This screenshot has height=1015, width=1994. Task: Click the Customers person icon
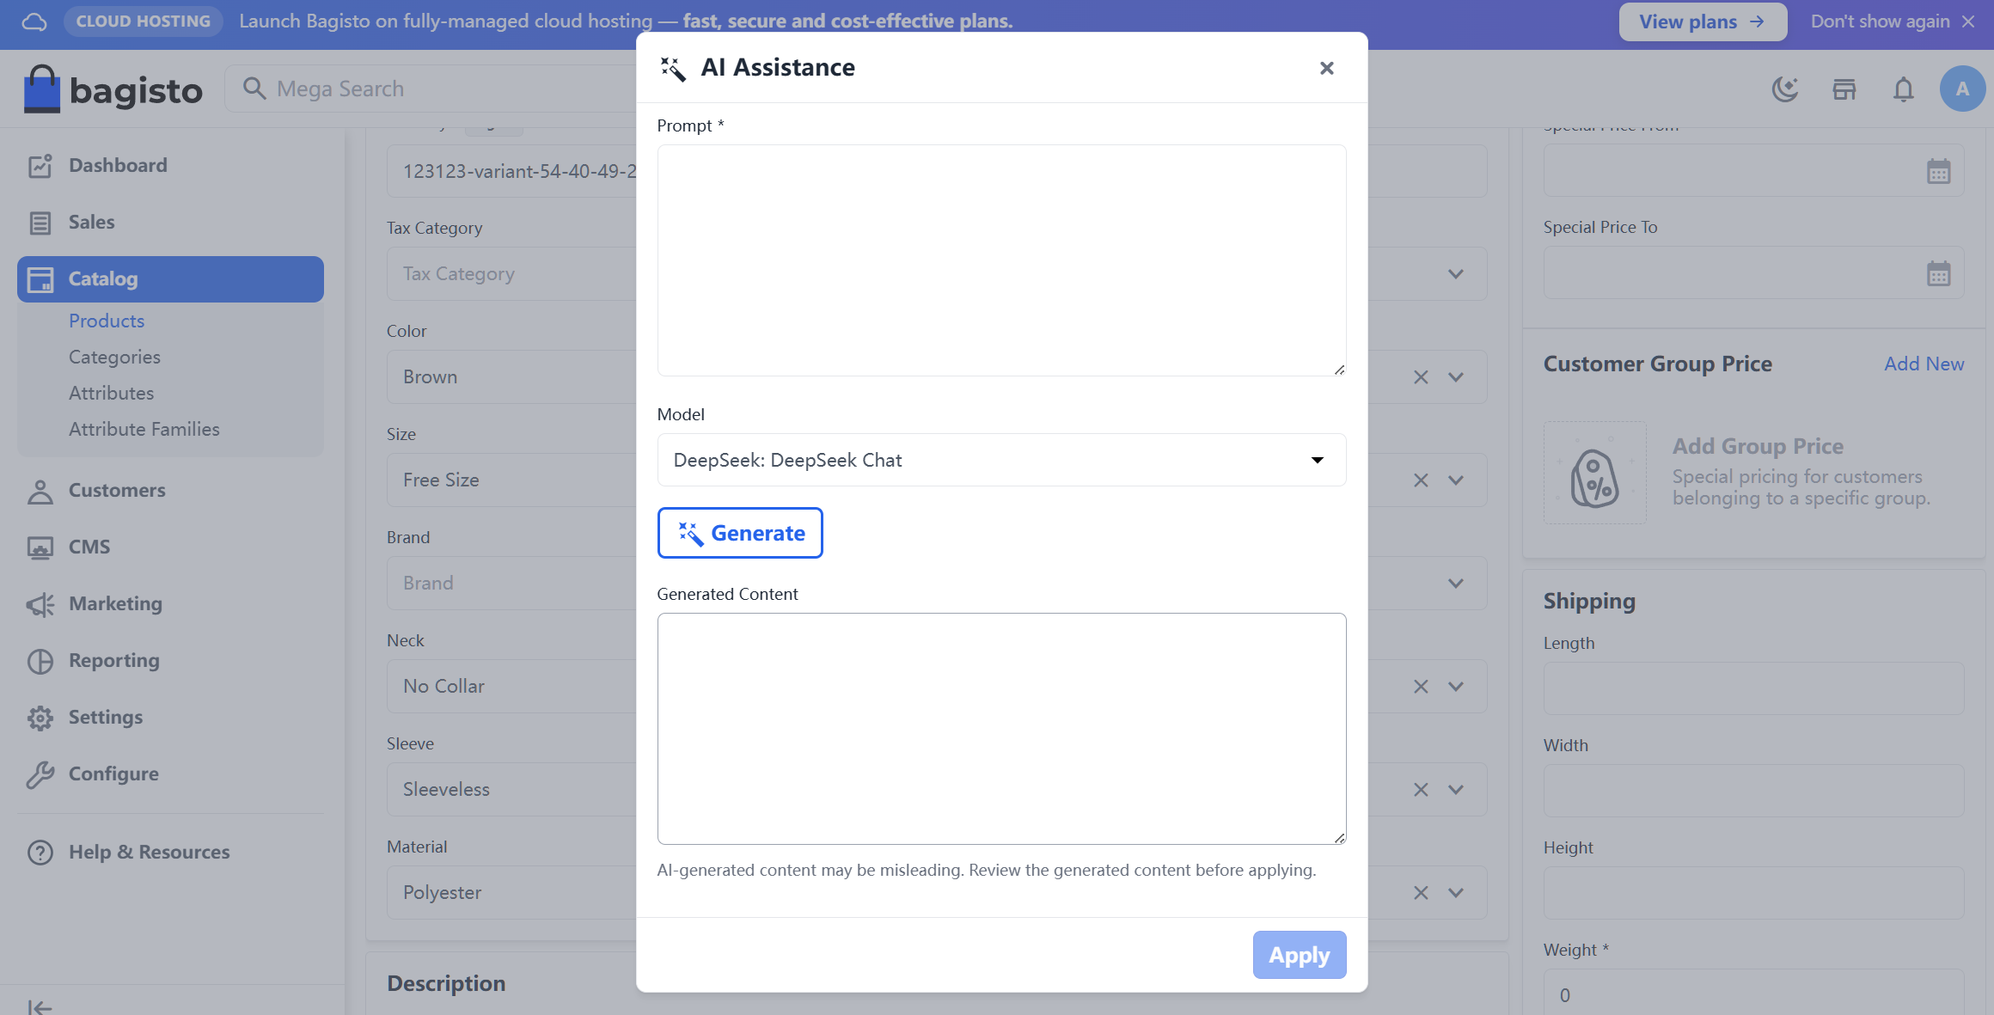tap(40, 491)
